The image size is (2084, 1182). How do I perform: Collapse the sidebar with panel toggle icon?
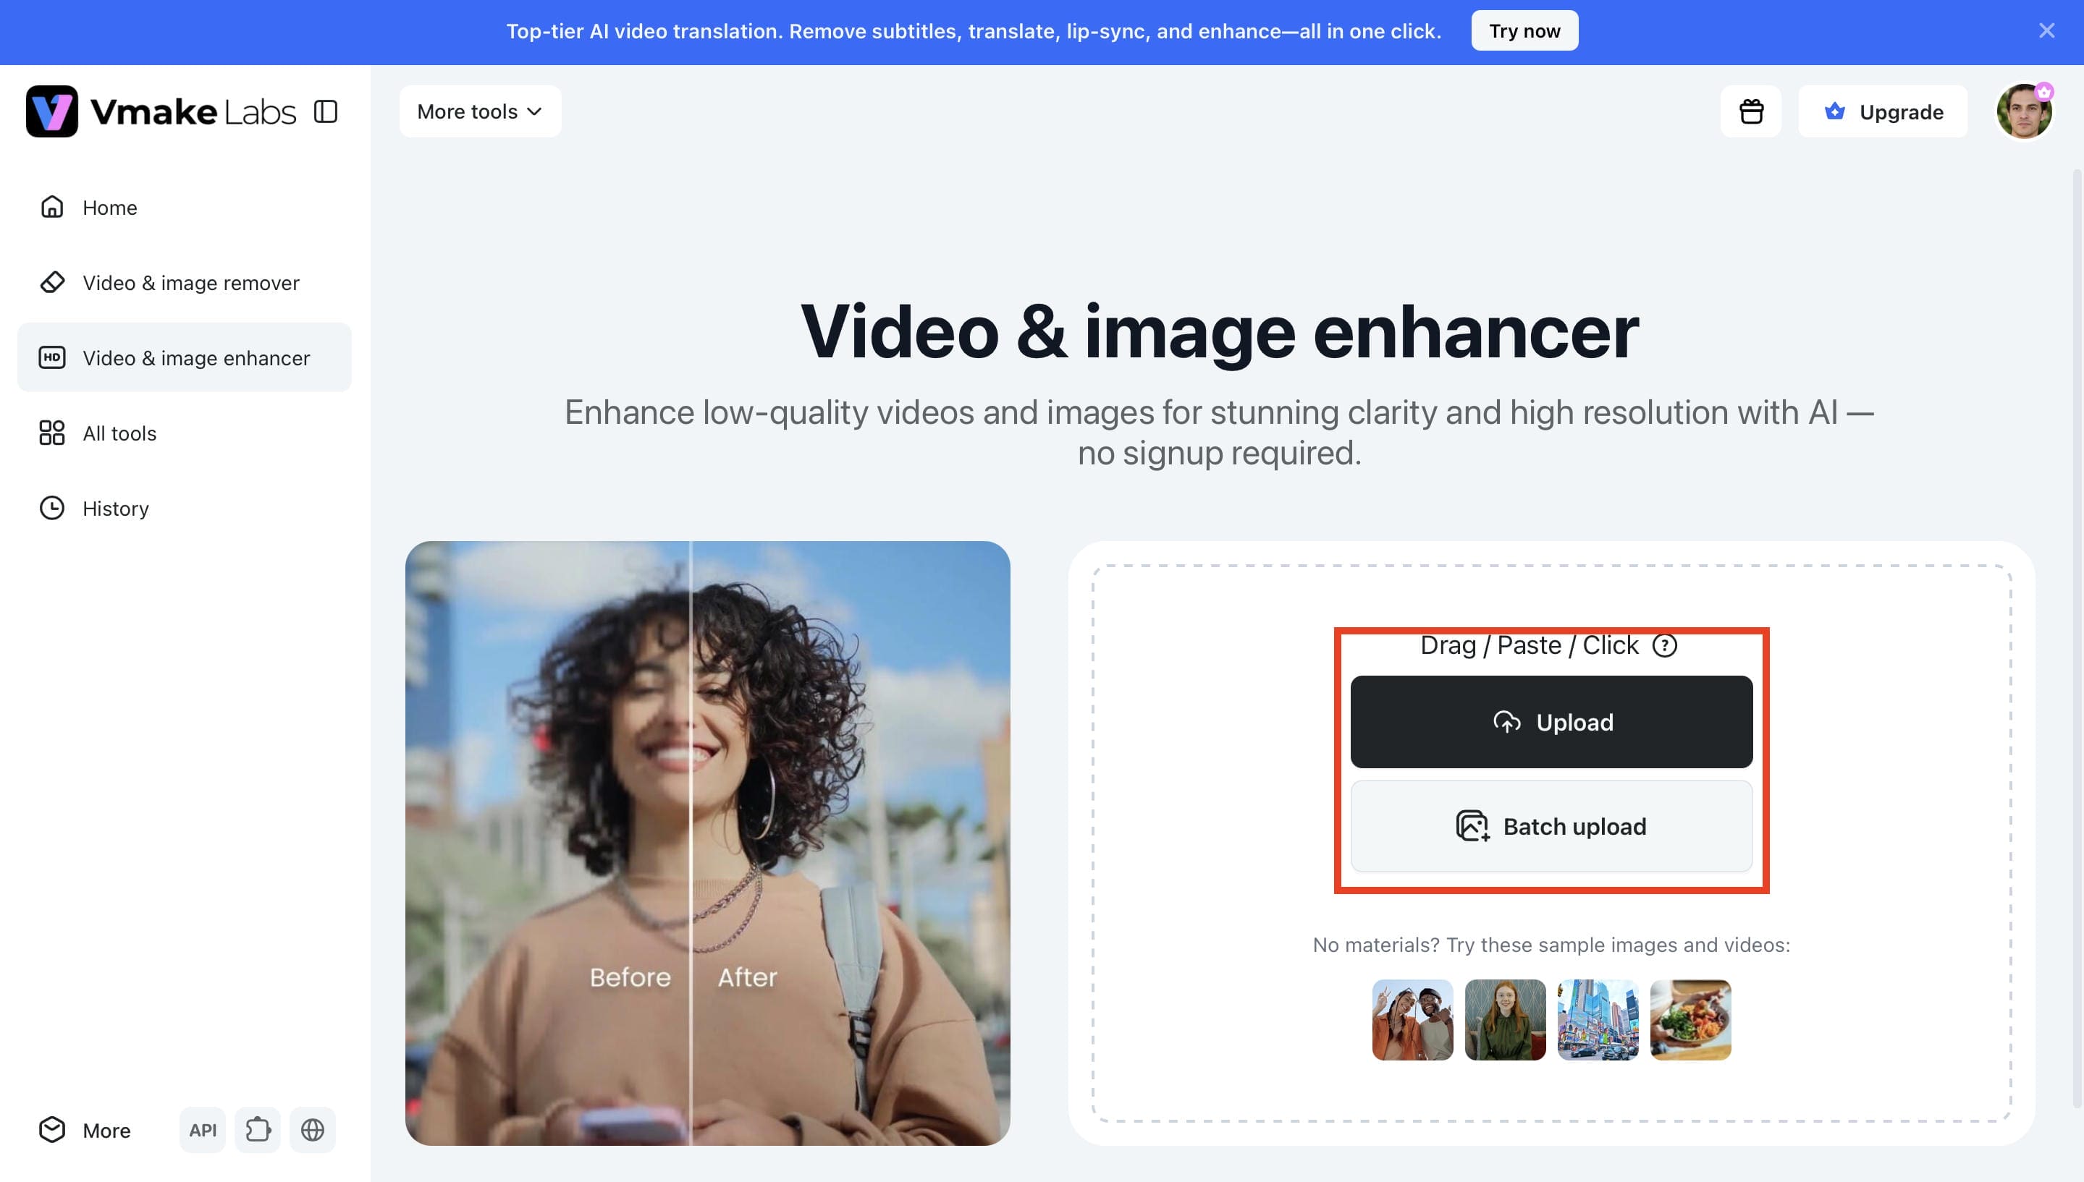326,111
